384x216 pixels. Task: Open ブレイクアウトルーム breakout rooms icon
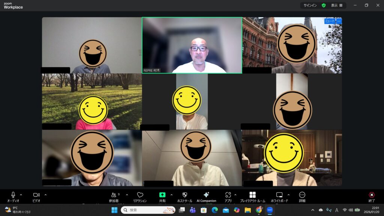click(252, 195)
